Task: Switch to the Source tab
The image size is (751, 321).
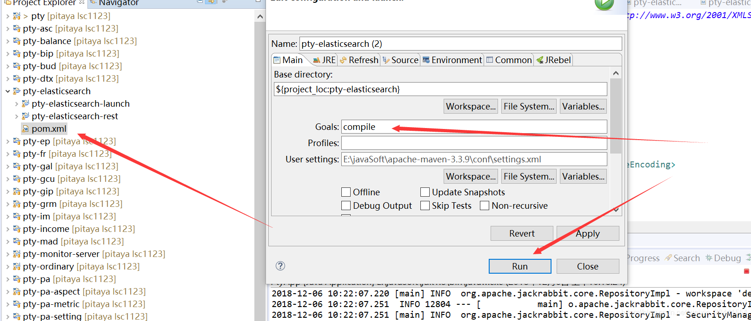Action: [400, 60]
